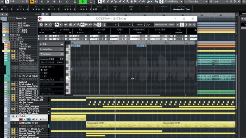
Task: Select the Zoom magnifier tool in main toolbar
Action: click(128, 2)
